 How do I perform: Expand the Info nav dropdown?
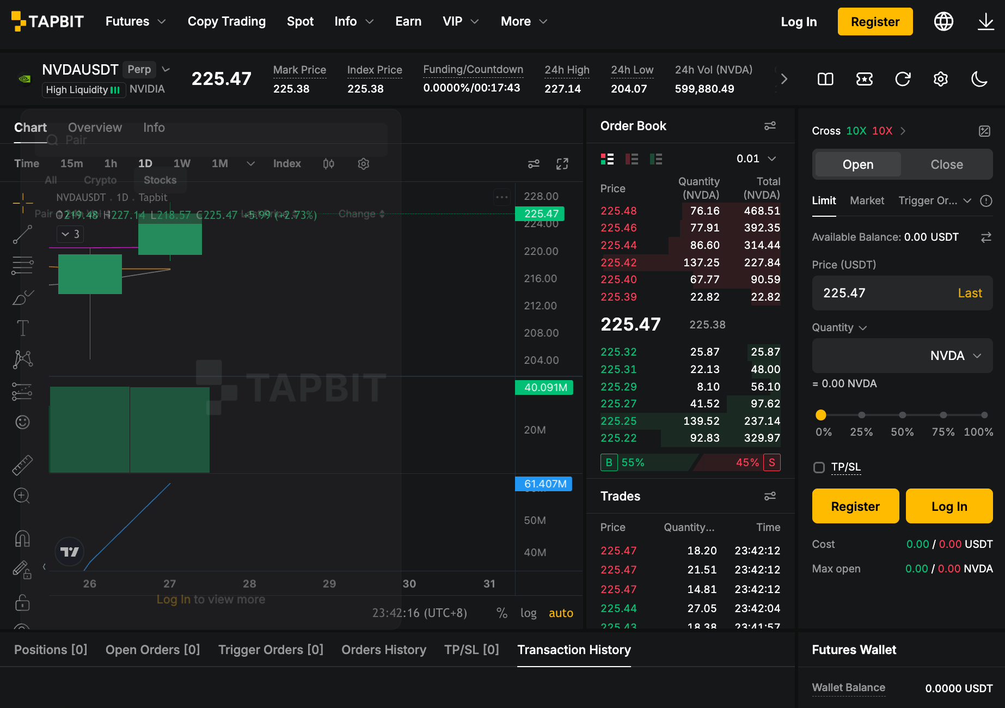coord(354,21)
